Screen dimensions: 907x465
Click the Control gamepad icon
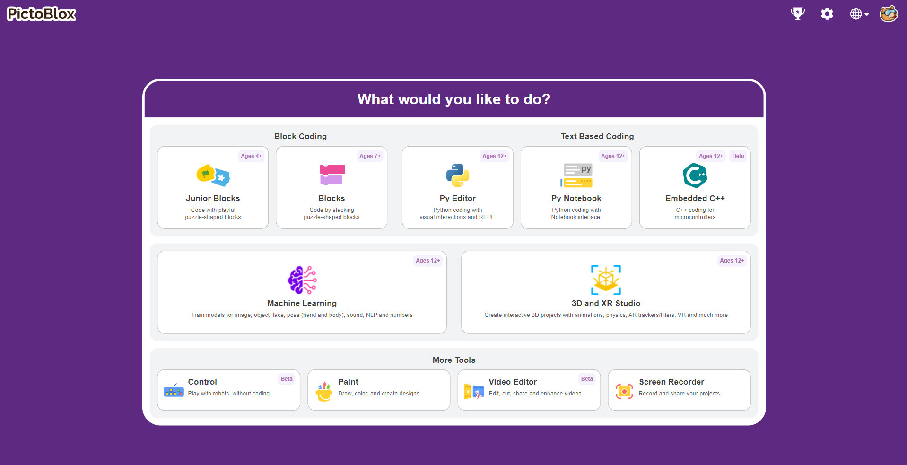174,390
